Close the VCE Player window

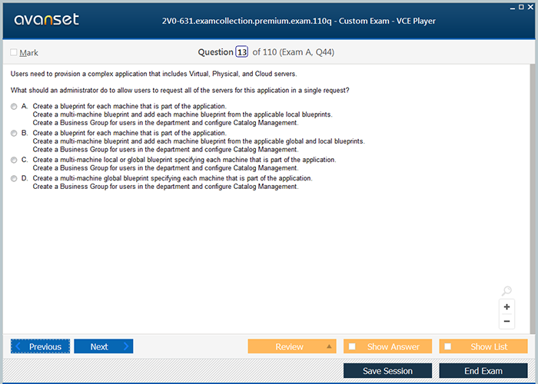pos(531,6)
